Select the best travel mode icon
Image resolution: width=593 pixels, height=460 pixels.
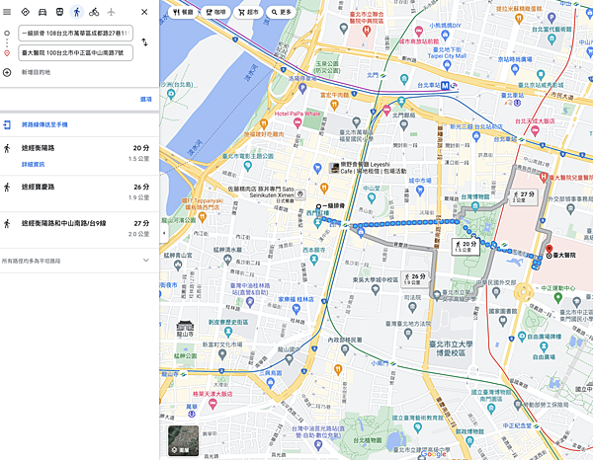25,12
